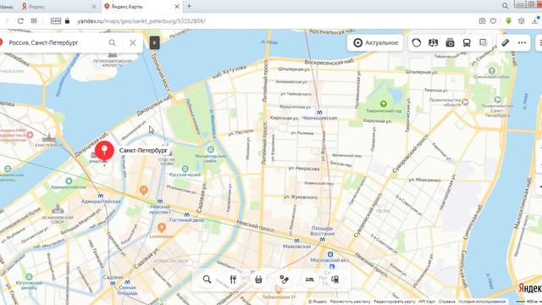Open a new browser tab with the plus
The height and width of the screenshot is (305, 542).
(189, 6)
